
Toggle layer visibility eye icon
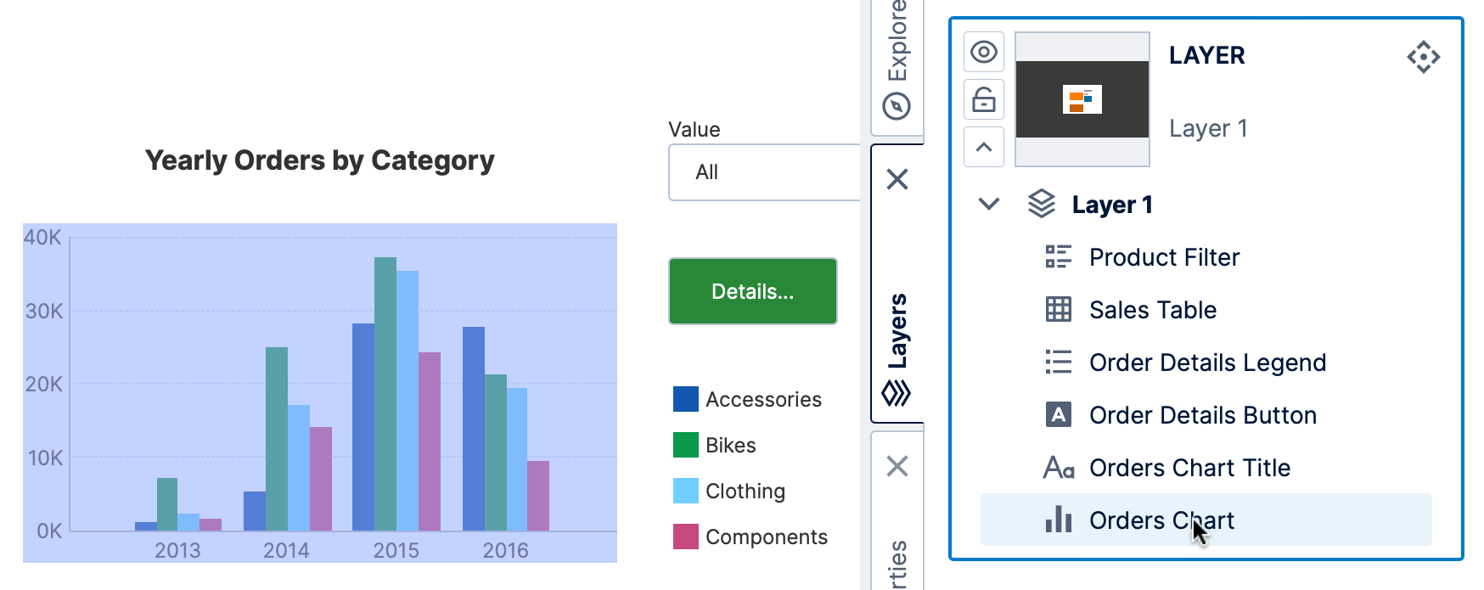pyautogui.click(x=984, y=53)
